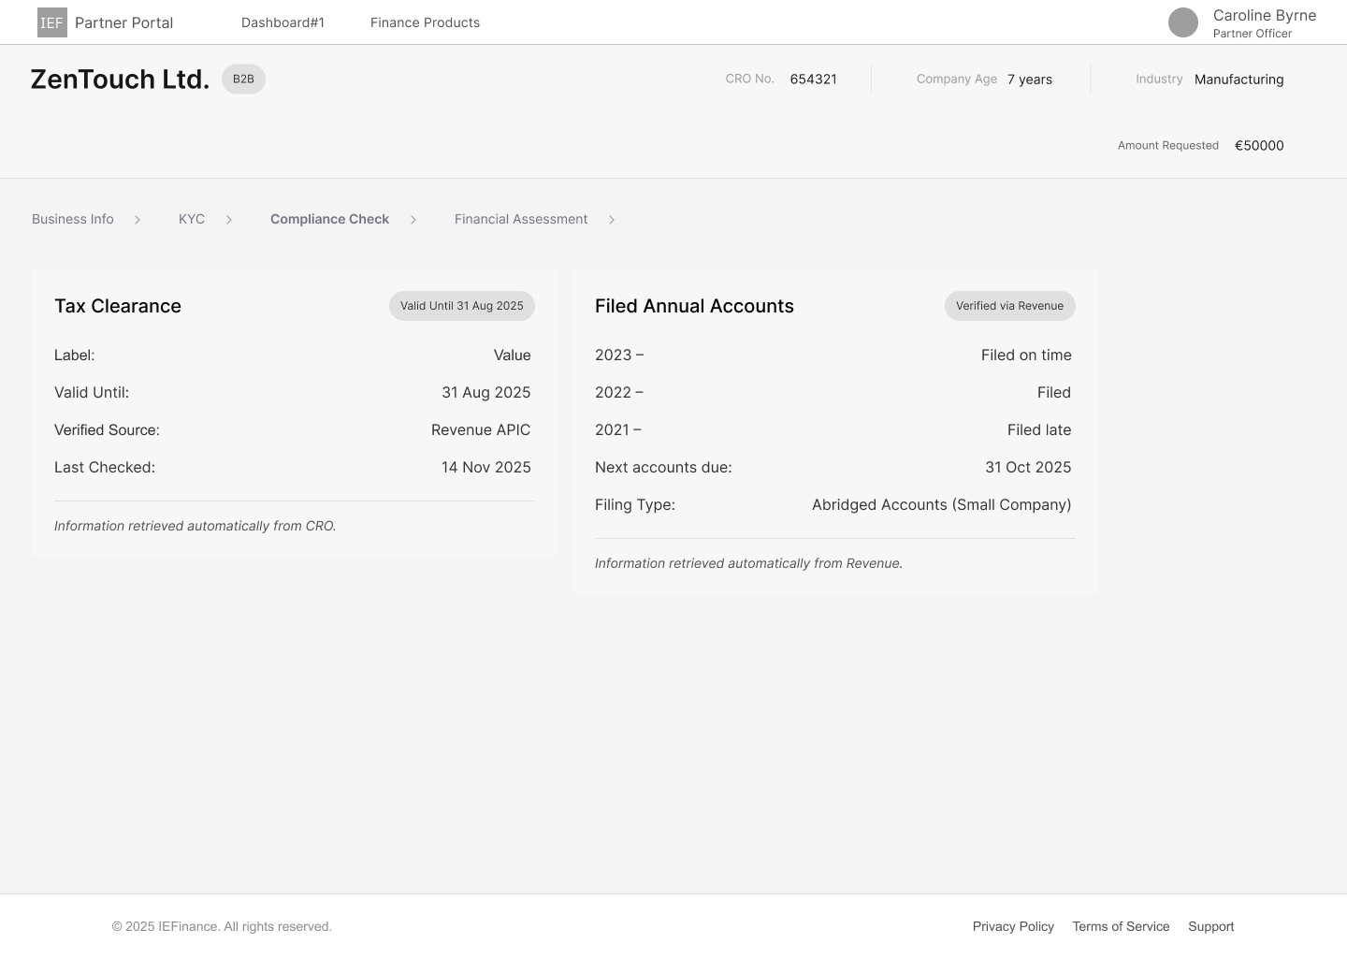Click the Caroline Byrne user name

1264,15
